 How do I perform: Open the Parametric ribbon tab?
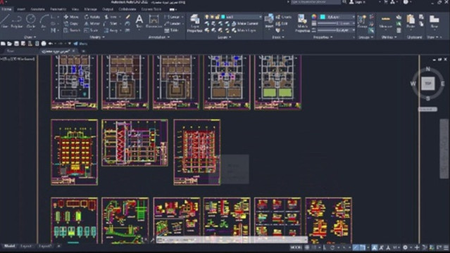click(58, 9)
